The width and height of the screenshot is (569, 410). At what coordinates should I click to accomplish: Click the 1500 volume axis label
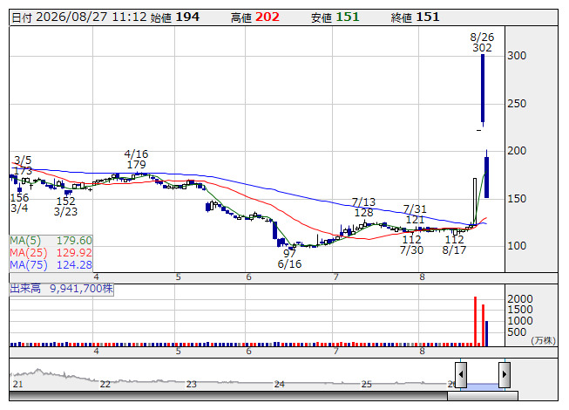[520, 310]
